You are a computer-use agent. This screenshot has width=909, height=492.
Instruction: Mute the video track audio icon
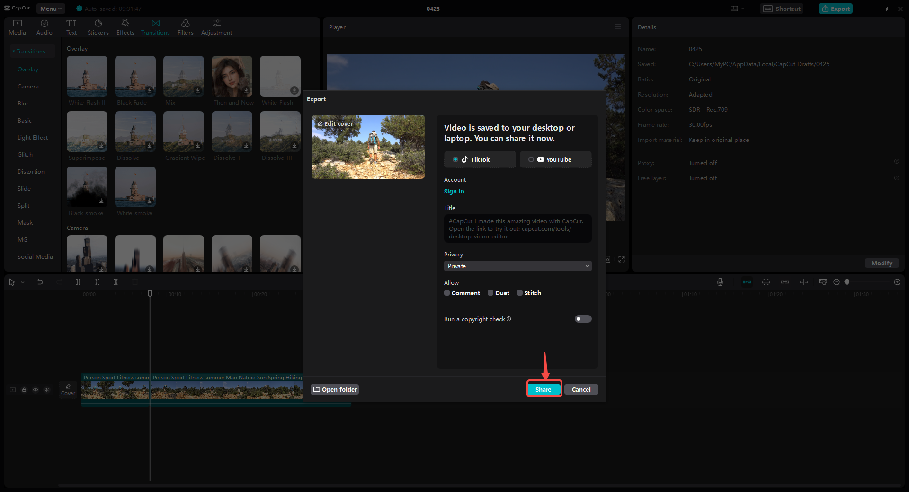[x=47, y=390]
